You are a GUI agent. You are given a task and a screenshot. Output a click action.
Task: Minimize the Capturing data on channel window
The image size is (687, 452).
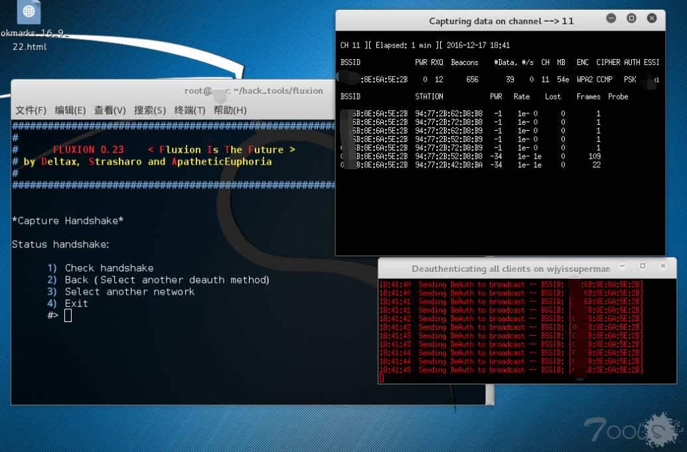[611, 19]
